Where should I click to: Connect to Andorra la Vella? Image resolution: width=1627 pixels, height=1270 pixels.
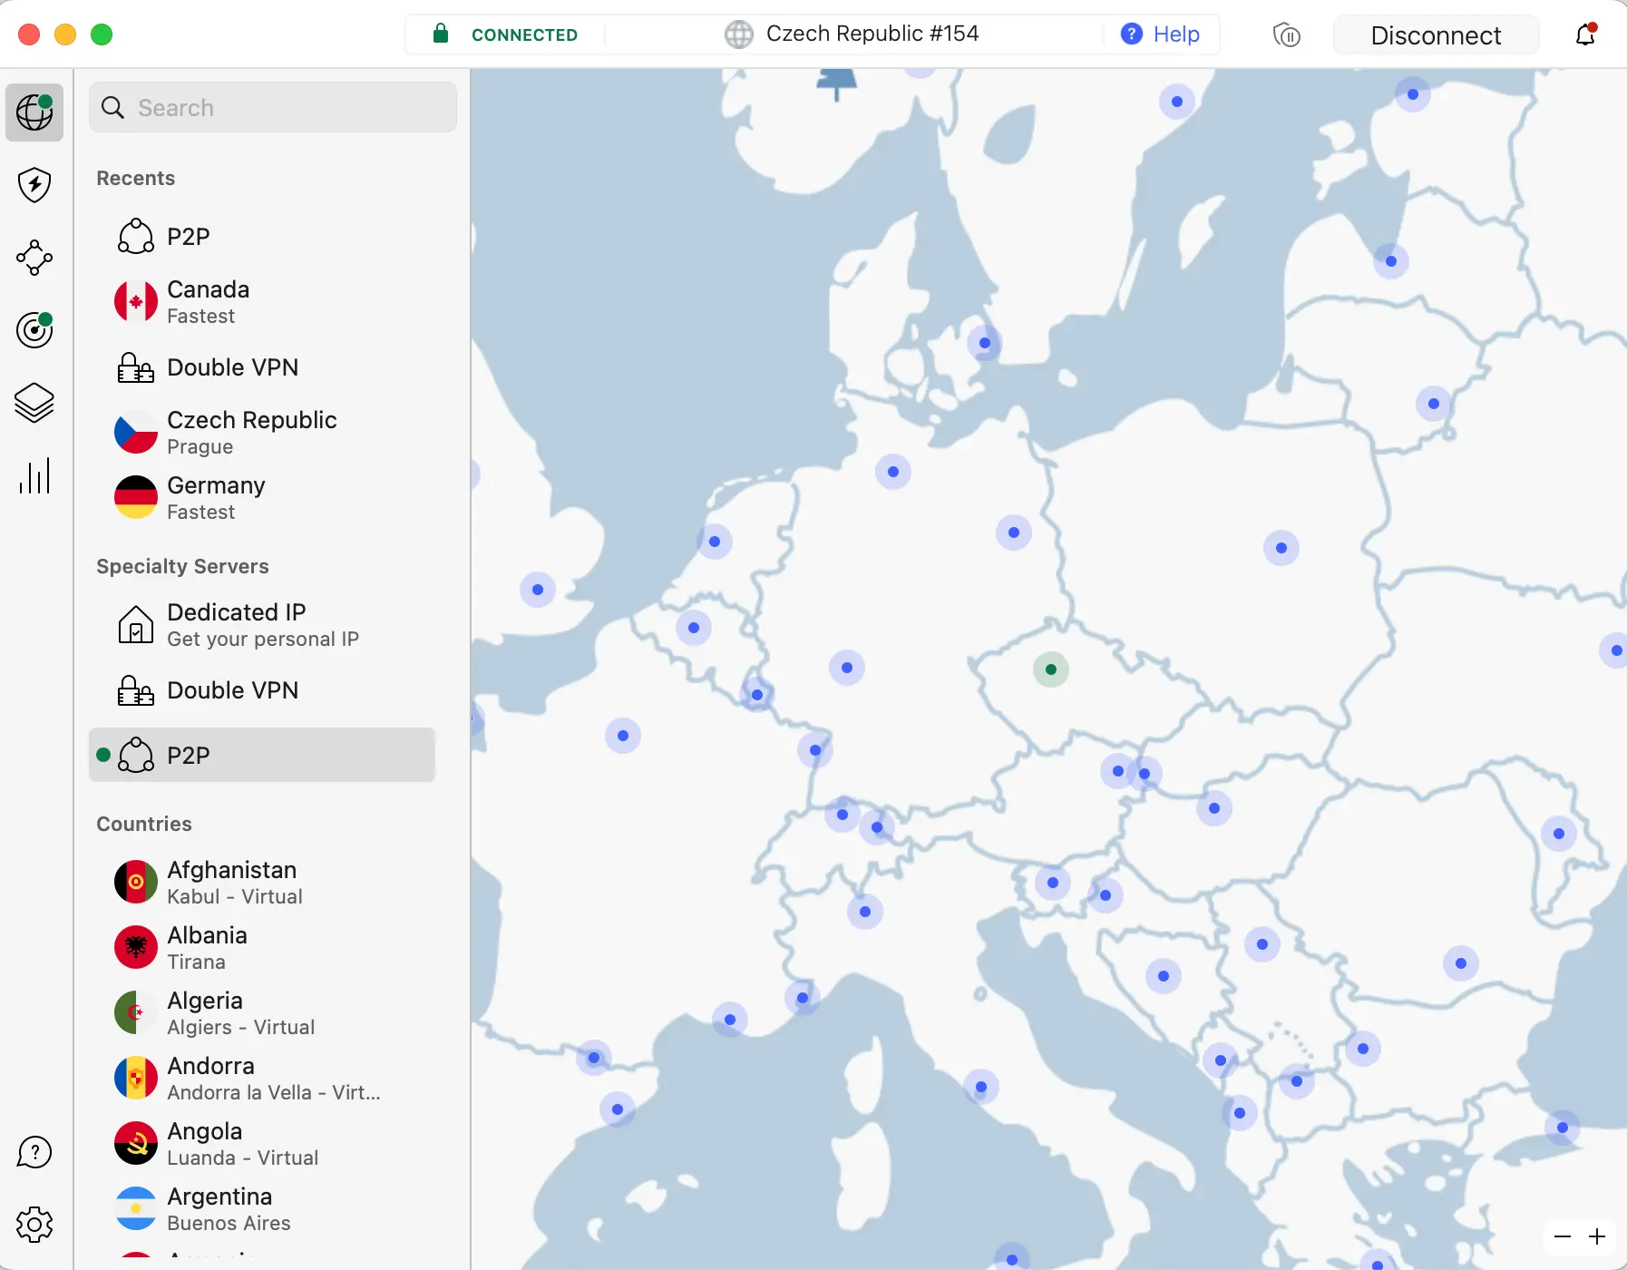262,1079
